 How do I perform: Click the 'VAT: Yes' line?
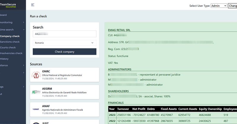(113, 63)
